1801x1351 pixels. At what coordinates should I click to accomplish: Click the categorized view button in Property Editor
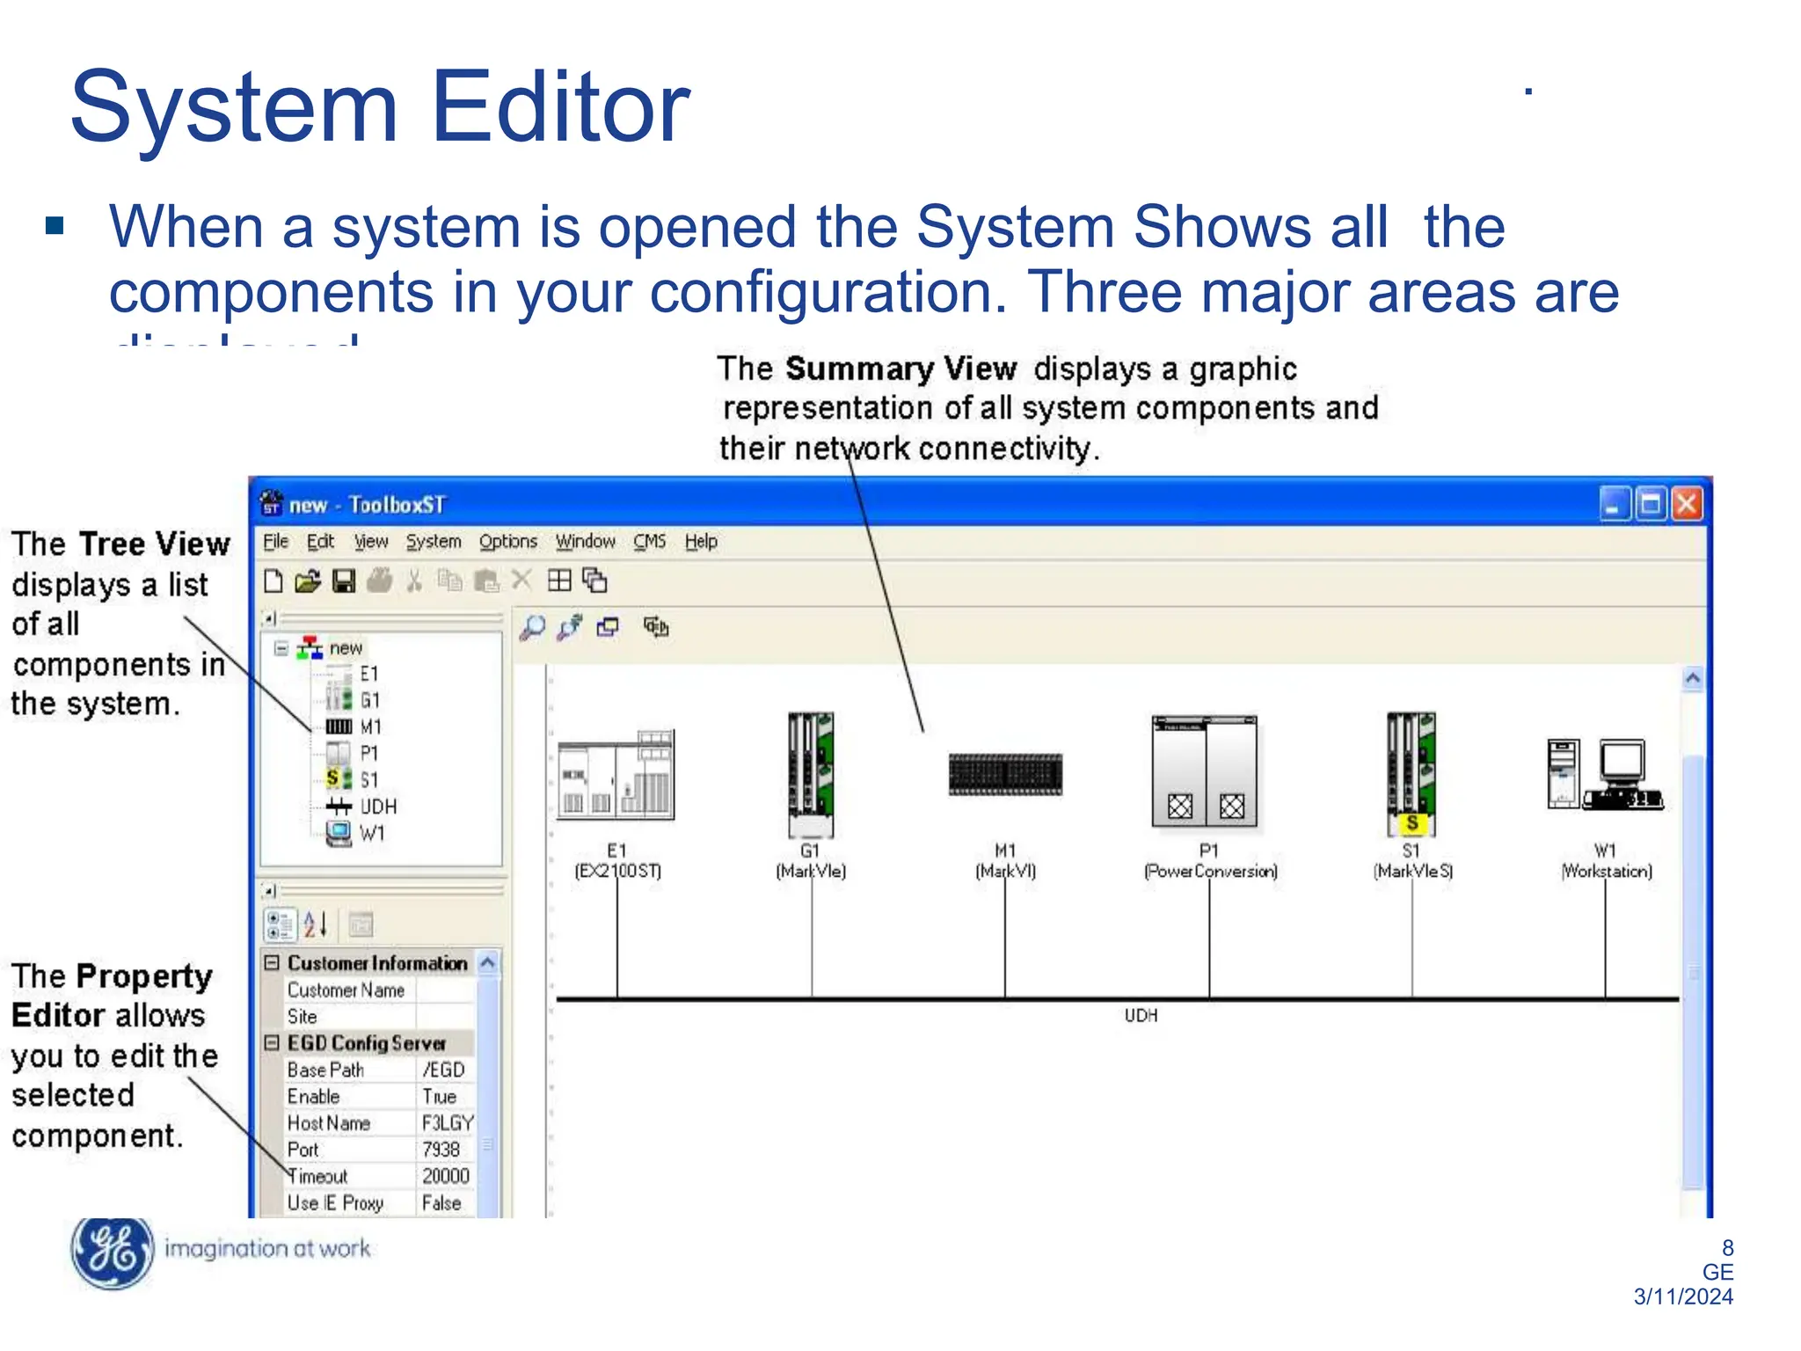pyautogui.click(x=281, y=925)
